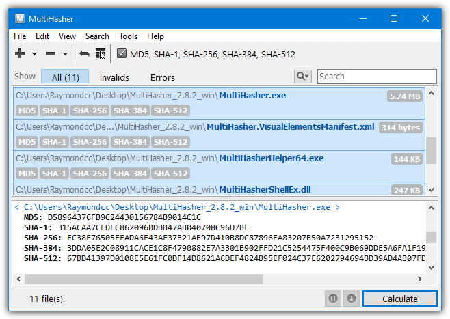Open the Add files dropdown arrow

34,54
